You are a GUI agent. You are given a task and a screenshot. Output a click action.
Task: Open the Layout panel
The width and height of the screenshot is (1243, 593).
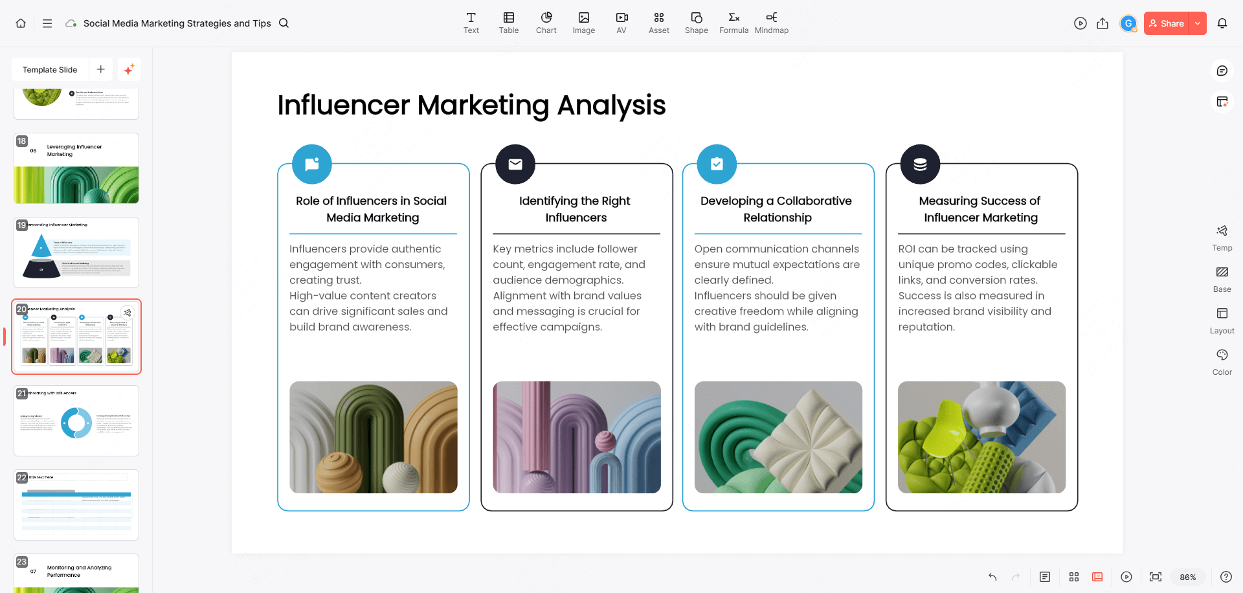1222,320
